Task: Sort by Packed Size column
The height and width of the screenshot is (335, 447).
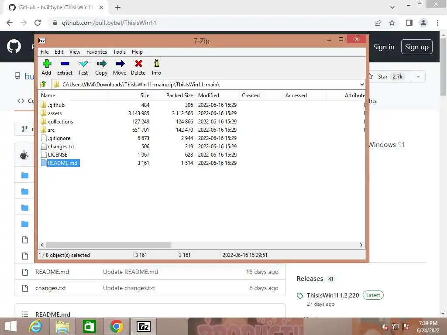Action: [x=174, y=96]
